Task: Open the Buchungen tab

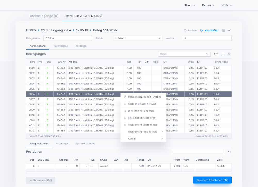Action: pos(62,144)
